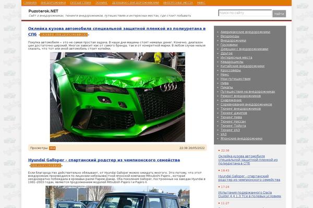Click the Puzoterok.NET site title

point(43,11)
